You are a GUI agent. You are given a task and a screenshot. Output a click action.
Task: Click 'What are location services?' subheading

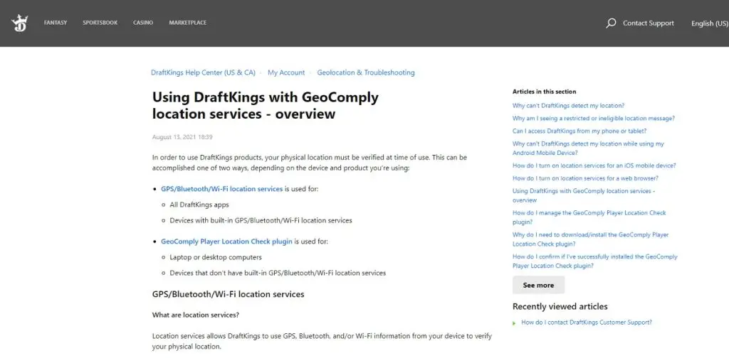click(196, 315)
